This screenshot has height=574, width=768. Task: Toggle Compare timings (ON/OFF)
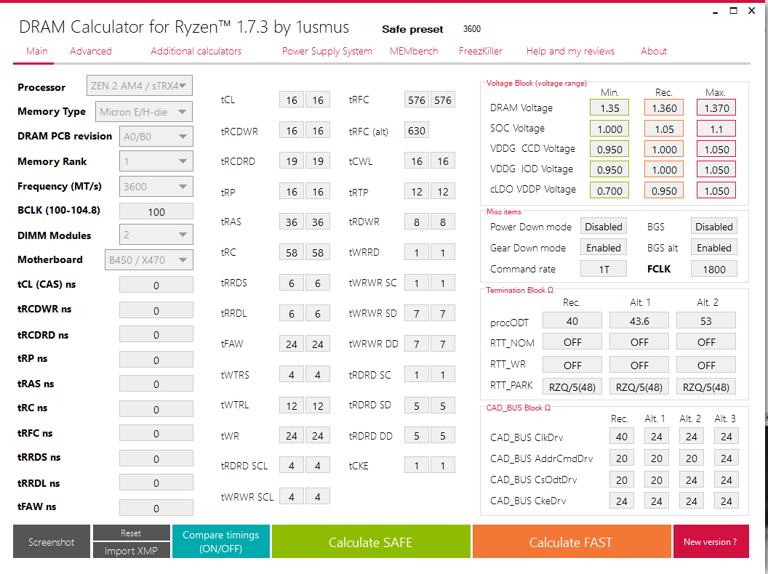(221, 542)
